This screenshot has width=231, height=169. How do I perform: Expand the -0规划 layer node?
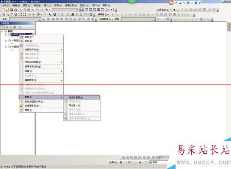click(x=6, y=47)
